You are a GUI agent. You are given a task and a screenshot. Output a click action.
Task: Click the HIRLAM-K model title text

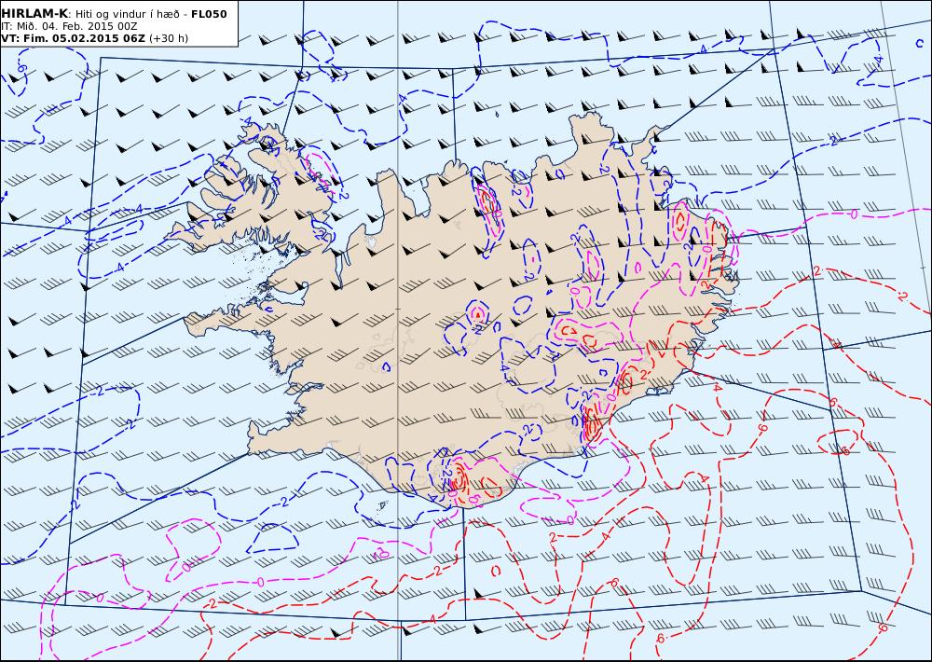click(34, 14)
